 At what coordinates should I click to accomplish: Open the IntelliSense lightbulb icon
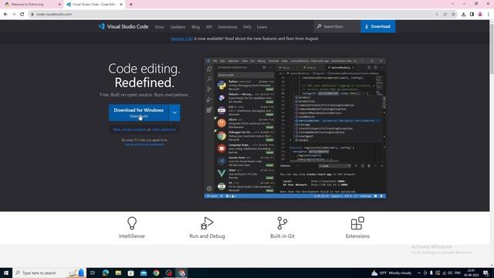(x=132, y=223)
